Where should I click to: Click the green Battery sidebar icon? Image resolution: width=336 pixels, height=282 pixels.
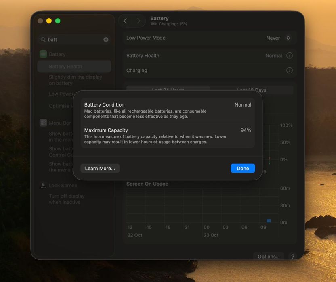pyautogui.click(x=43, y=54)
